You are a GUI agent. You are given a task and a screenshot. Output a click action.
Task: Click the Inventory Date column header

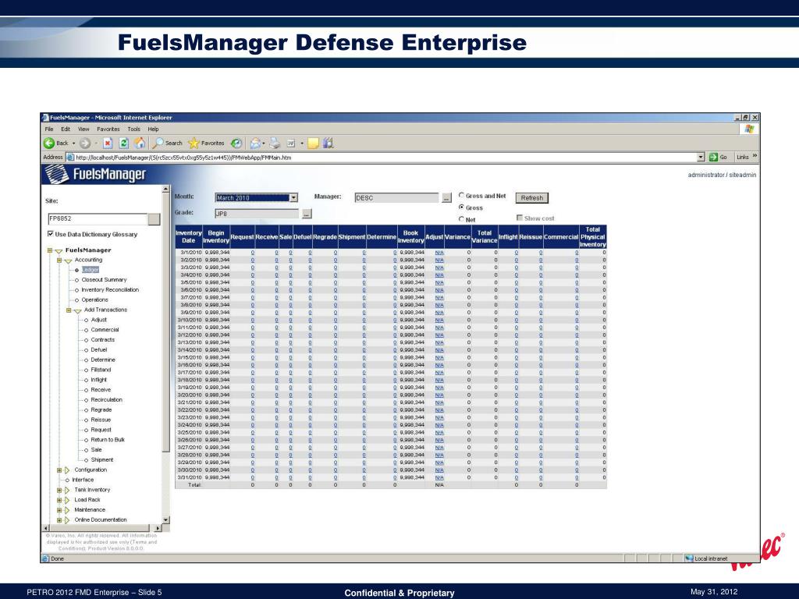189,237
